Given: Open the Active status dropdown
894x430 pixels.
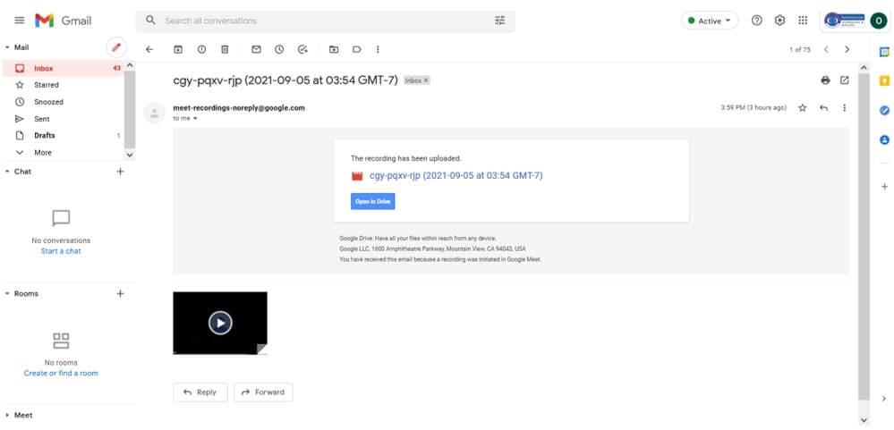Looking at the screenshot, I should pyautogui.click(x=710, y=21).
